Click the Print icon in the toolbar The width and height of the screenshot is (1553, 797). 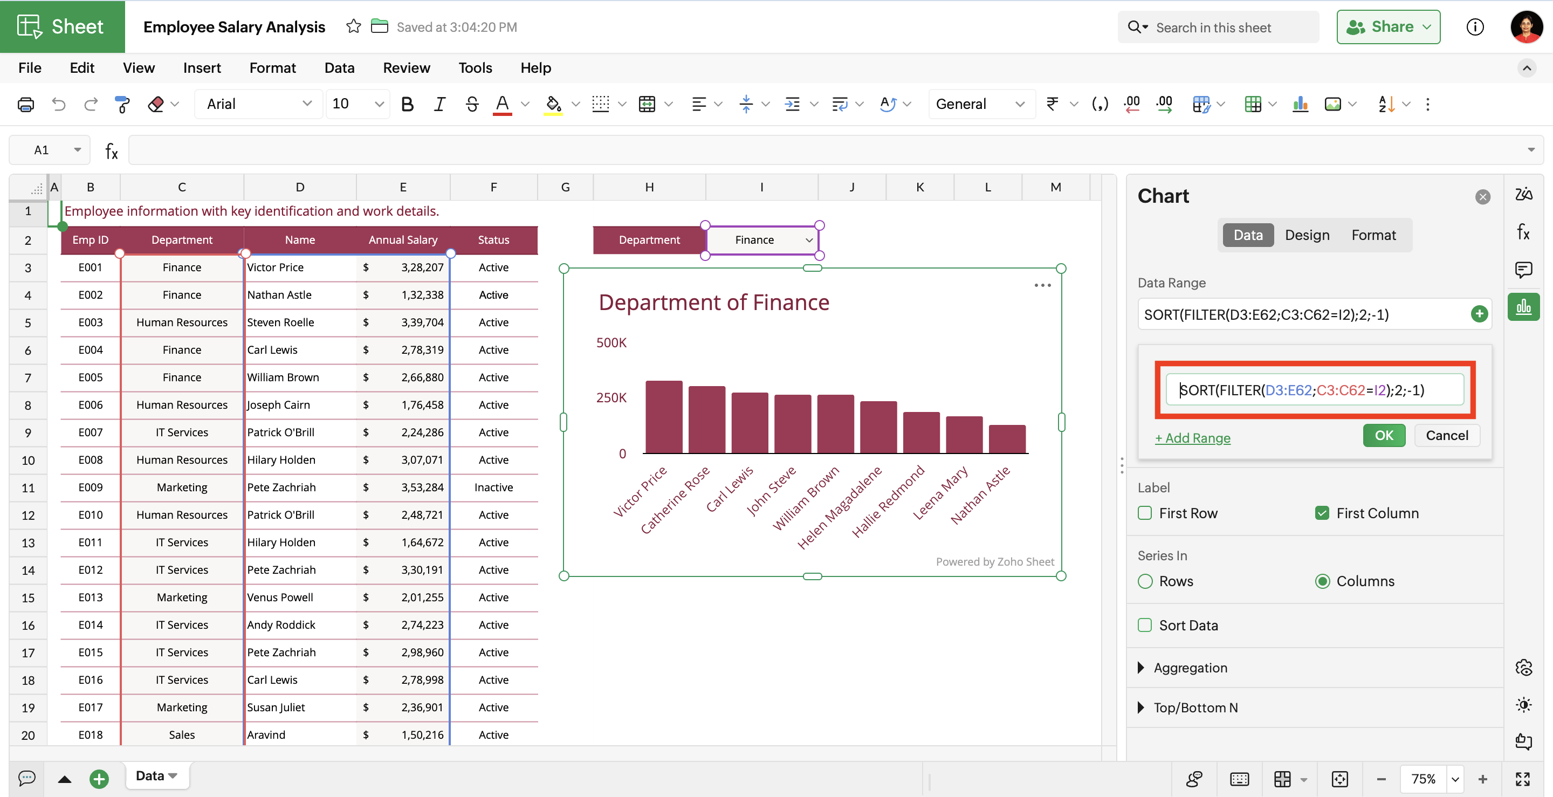[25, 104]
